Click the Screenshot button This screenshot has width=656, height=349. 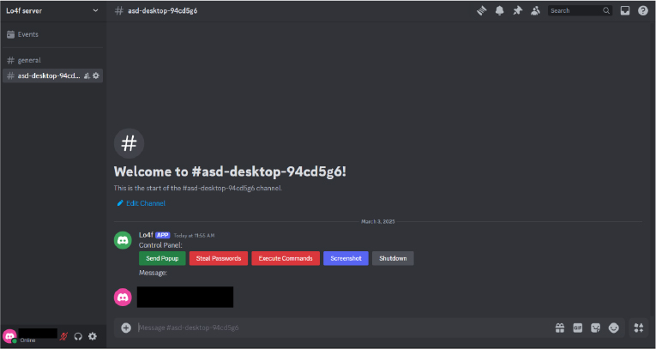[346, 258]
